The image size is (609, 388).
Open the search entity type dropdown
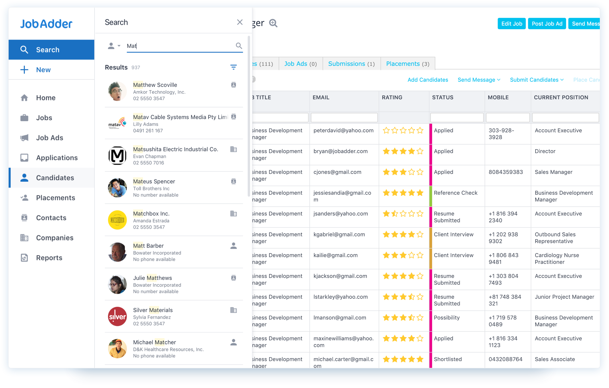pyautogui.click(x=114, y=46)
